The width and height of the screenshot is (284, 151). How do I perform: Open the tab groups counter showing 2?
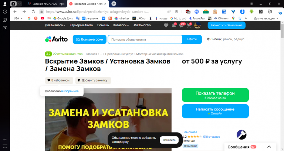point(13,4)
